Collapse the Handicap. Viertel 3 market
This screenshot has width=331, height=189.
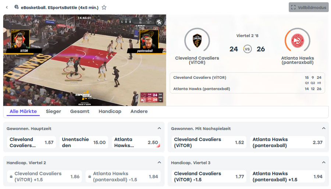(x=324, y=163)
